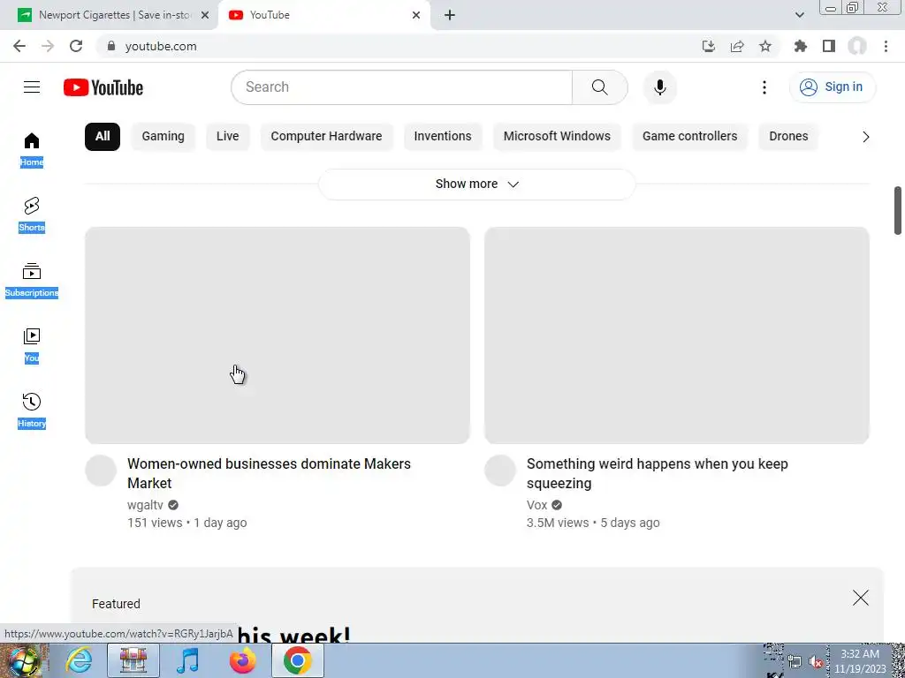Click share this page icon
This screenshot has width=905, height=678.
(x=737, y=46)
